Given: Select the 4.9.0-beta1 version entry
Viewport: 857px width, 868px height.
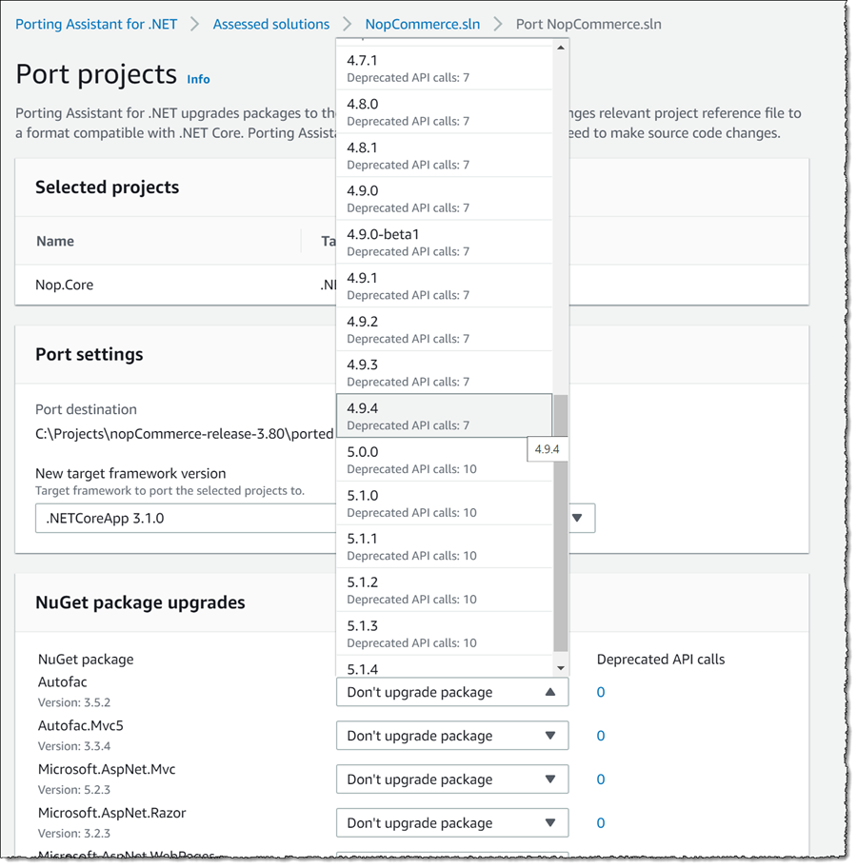Looking at the screenshot, I should coord(444,241).
